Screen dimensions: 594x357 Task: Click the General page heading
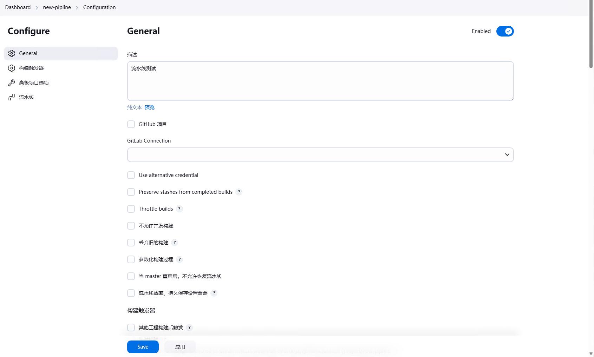pyautogui.click(x=143, y=31)
